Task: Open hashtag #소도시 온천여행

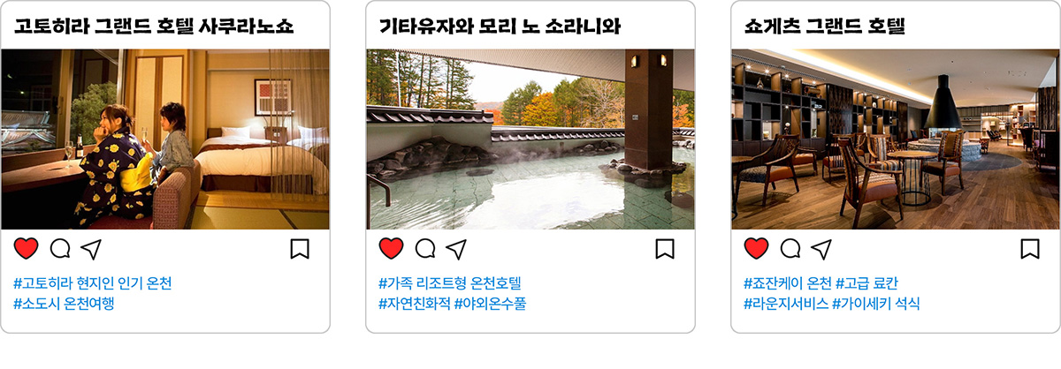Action: (64, 304)
